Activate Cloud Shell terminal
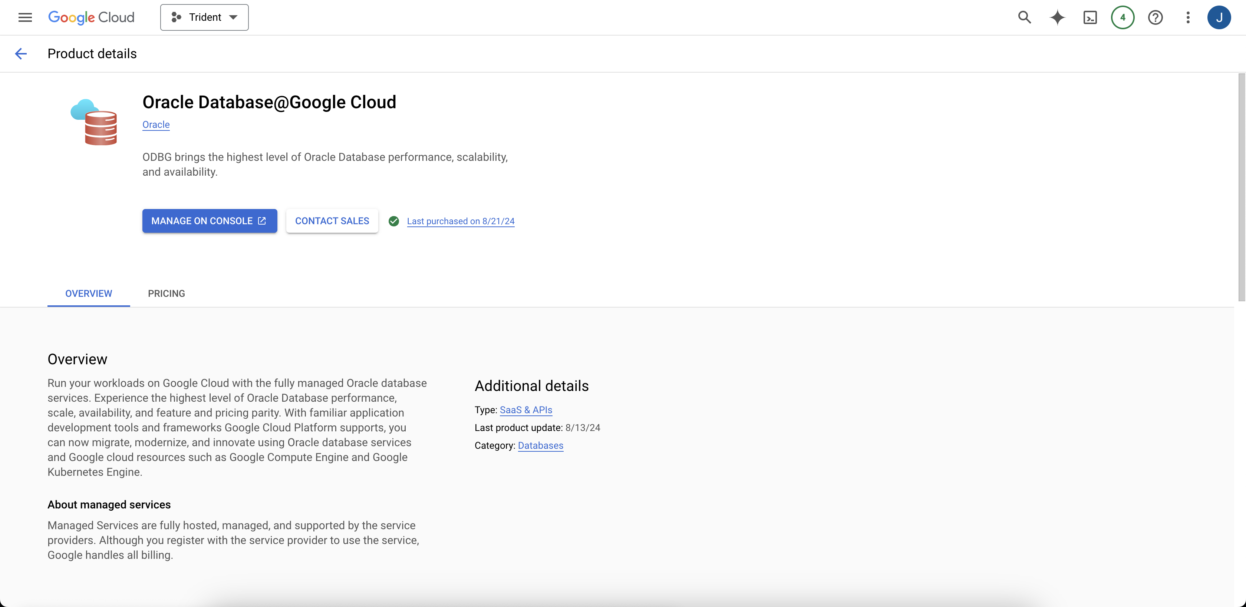Image resolution: width=1246 pixels, height=607 pixels. pos(1090,17)
